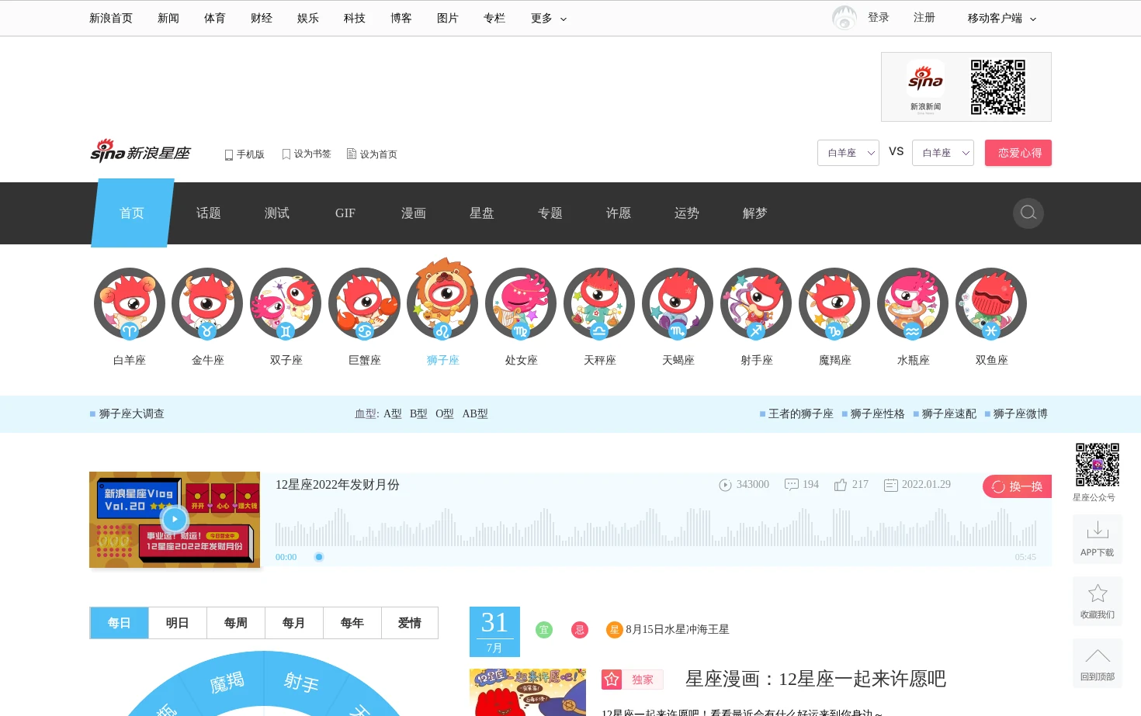This screenshot has width=1141, height=716.
Task: Click the audio progress slider handle
Action: point(319,557)
